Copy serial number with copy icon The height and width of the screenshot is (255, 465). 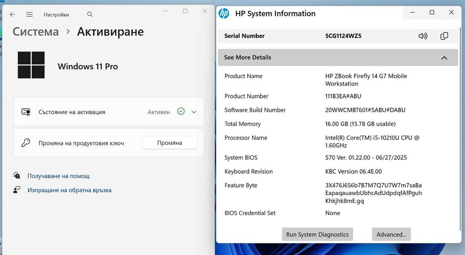tap(444, 36)
